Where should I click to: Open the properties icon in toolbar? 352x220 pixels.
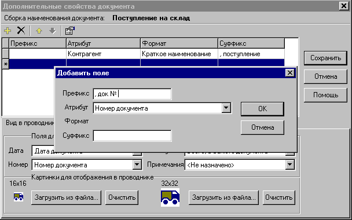tap(70, 31)
